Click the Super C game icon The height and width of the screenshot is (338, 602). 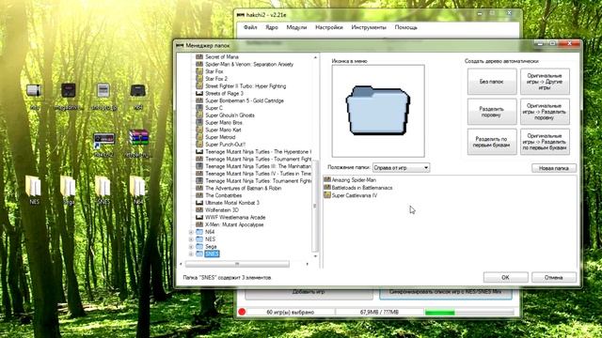coord(199,108)
